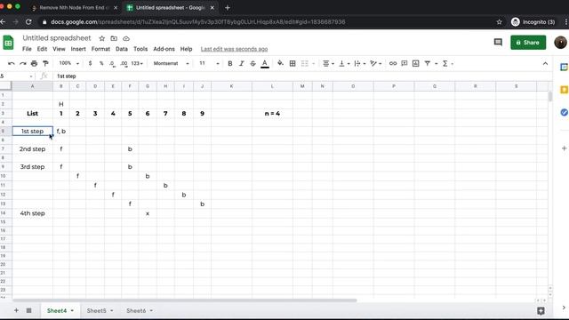Click the name box cell reference
The image size is (569, 320).
[16, 76]
